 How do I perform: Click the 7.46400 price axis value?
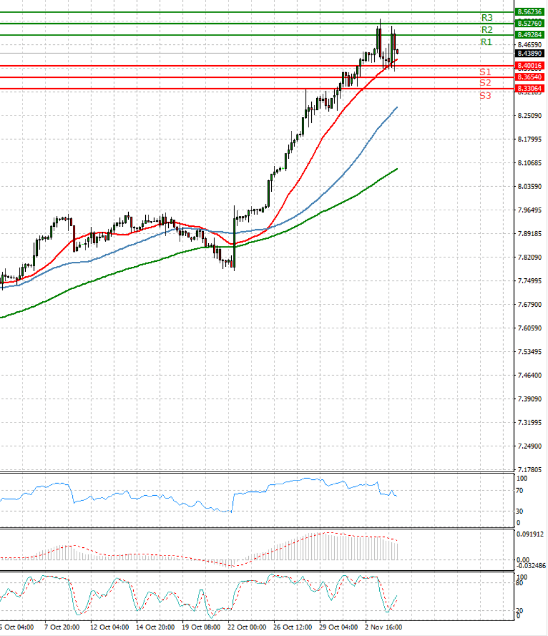[529, 375]
